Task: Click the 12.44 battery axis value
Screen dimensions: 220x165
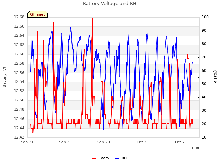Action: [19, 128]
